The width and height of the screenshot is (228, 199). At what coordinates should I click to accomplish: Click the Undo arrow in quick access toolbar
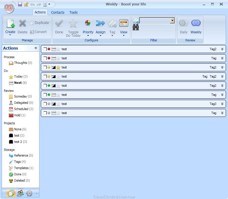pos(33,5)
